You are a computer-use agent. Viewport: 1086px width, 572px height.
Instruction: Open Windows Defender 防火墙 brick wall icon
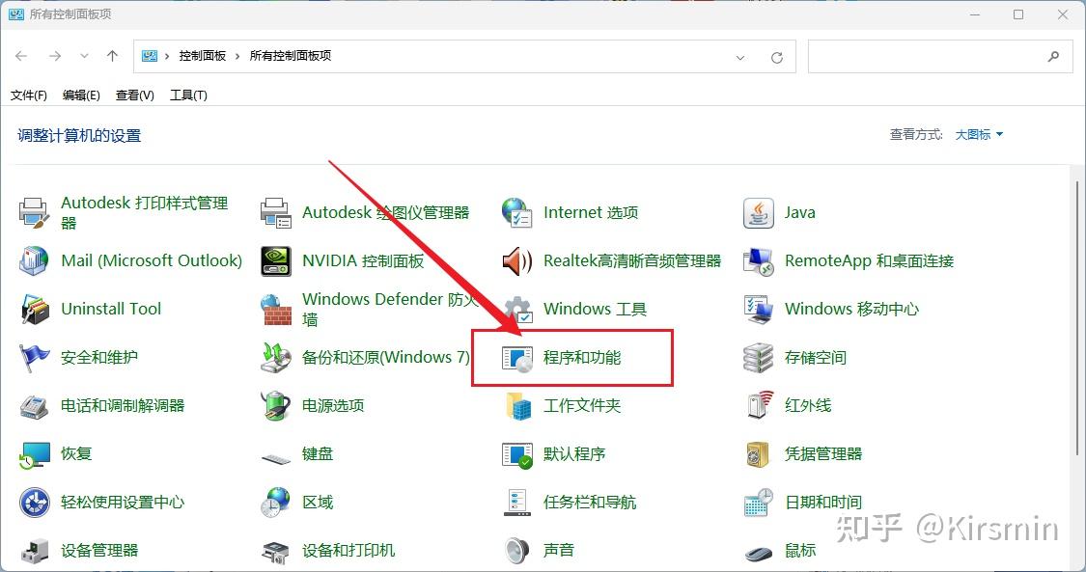[276, 310]
